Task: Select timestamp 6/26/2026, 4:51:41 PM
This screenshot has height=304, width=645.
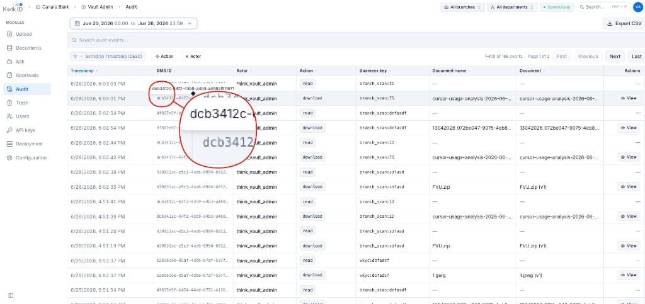Action: coord(98,201)
